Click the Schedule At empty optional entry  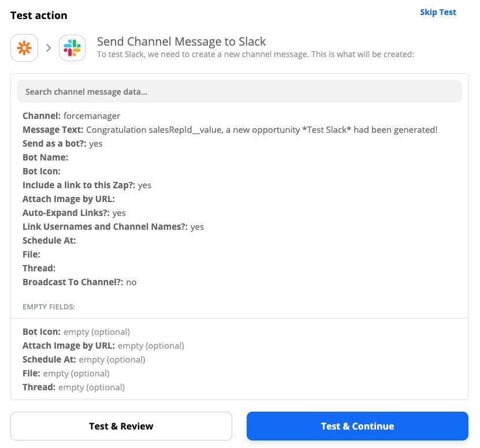[84, 359]
